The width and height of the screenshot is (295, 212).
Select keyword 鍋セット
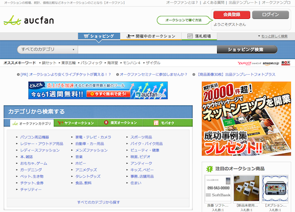click(49, 63)
